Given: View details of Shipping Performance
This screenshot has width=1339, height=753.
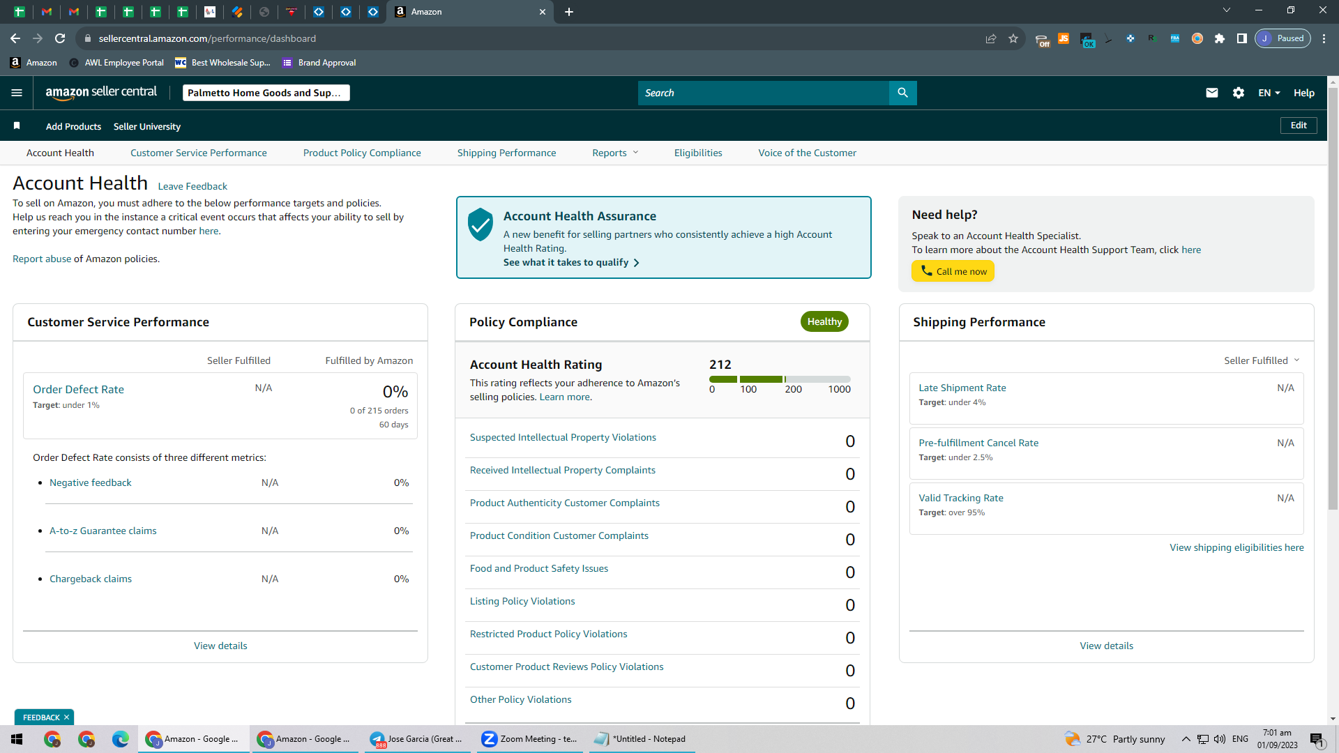Looking at the screenshot, I should tap(1106, 646).
